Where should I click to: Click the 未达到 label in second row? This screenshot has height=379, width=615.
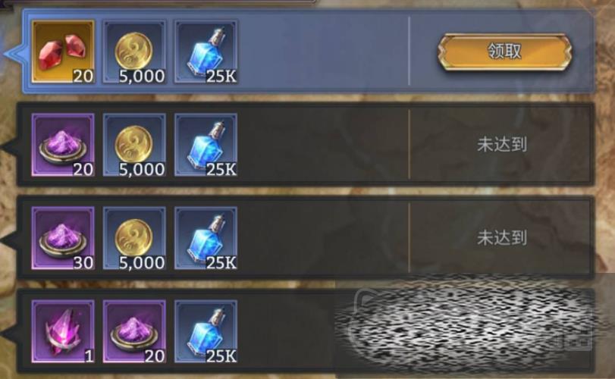[x=502, y=145]
